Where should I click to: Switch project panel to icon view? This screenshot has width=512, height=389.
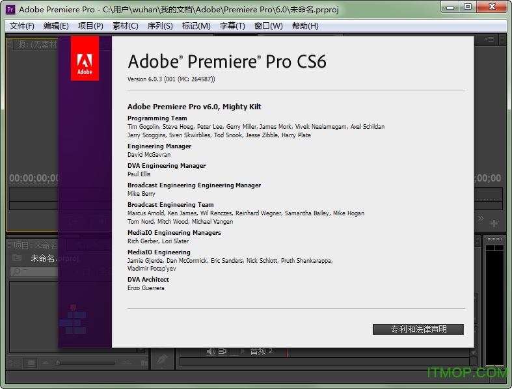pos(31,363)
